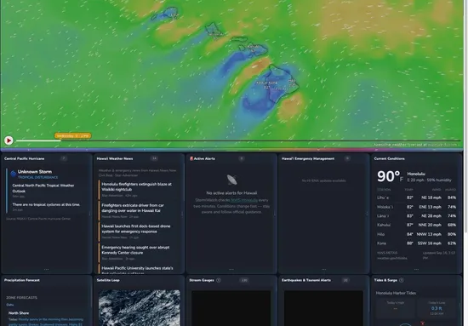Open the NWS Honolulu link
The height and width of the screenshot is (326, 468).
coord(244,200)
